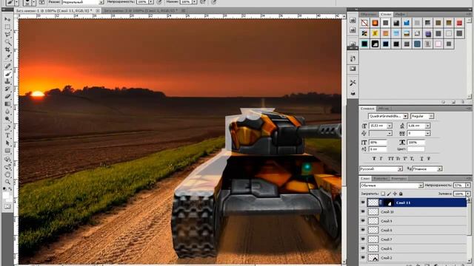Open the Заливка fill slider arrow
Image resolution: width=474 pixels, height=266 pixels.
pos(468,194)
